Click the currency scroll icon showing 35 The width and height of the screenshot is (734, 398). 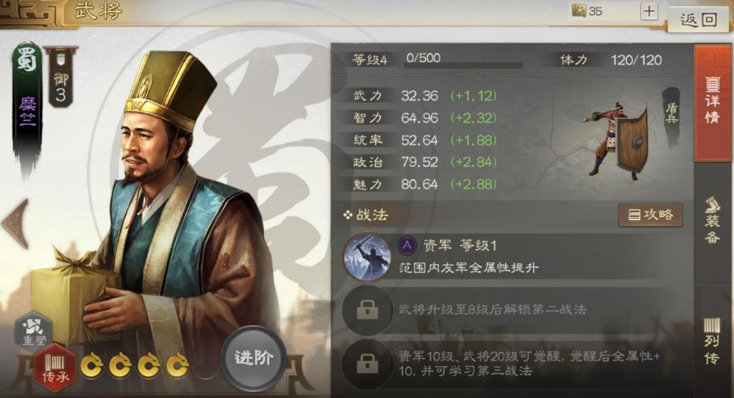pos(579,11)
